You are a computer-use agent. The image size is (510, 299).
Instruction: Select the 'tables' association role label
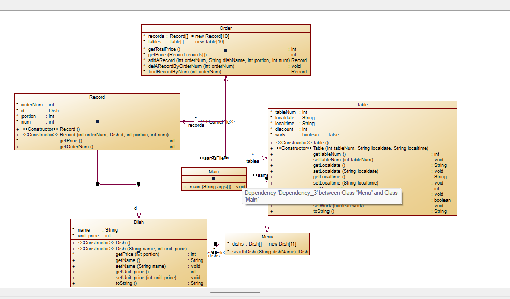[x=252, y=161]
